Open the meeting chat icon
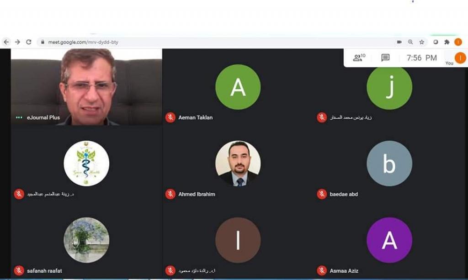468x280 pixels. point(385,58)
